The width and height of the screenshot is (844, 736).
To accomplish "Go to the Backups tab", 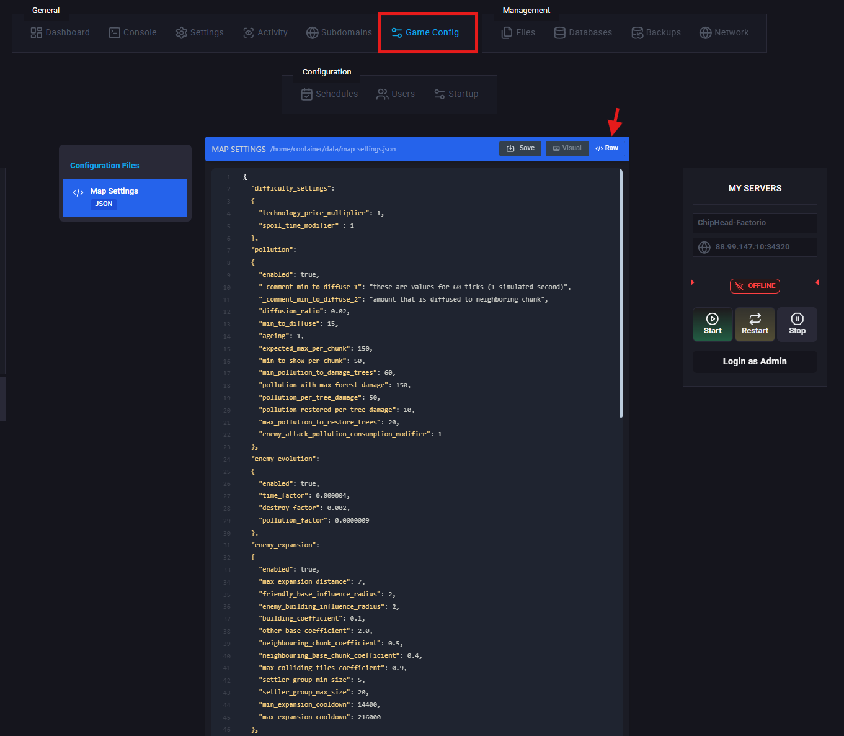I will point(656,32).
